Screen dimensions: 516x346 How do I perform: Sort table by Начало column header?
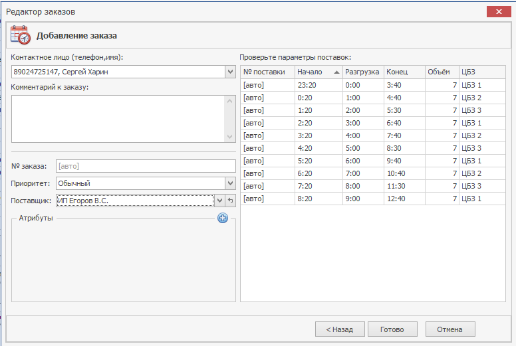[318, 72]
